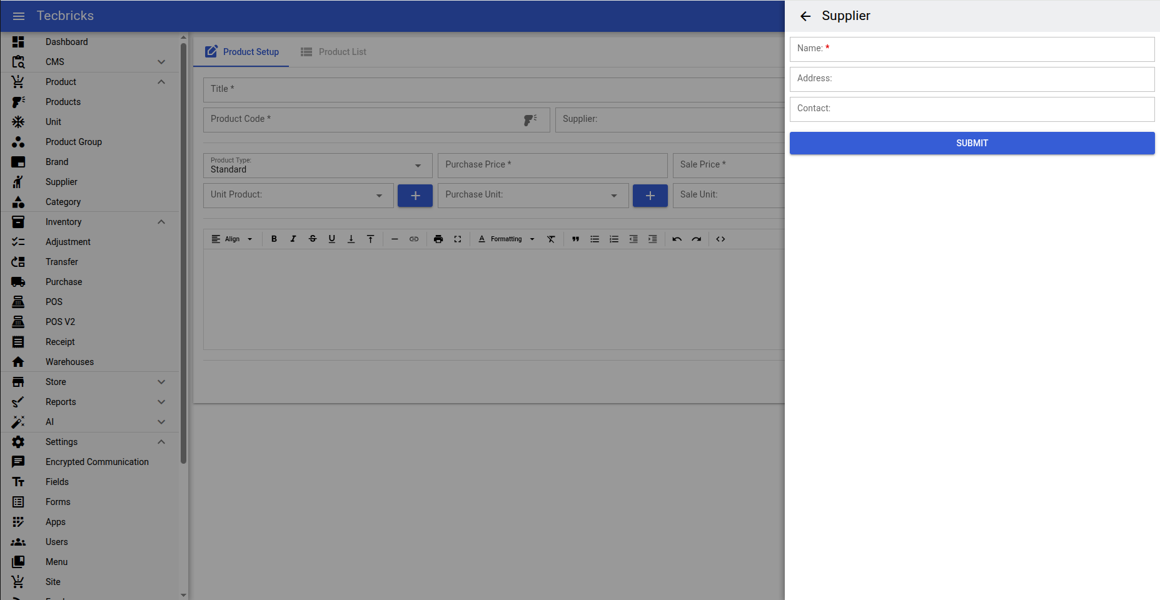Click the sidebar scrollbar

click(x=183, y=253)
